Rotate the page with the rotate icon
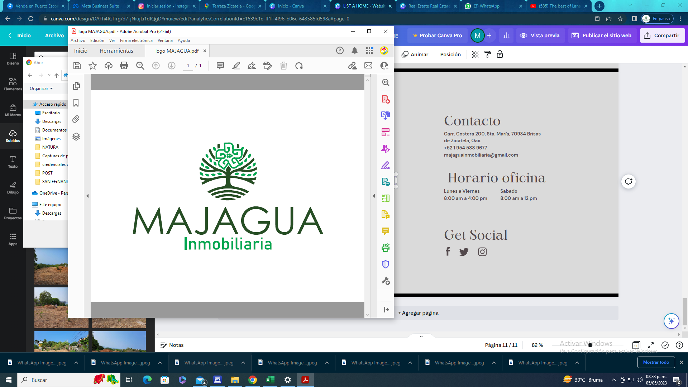 (x=299, y=66)
